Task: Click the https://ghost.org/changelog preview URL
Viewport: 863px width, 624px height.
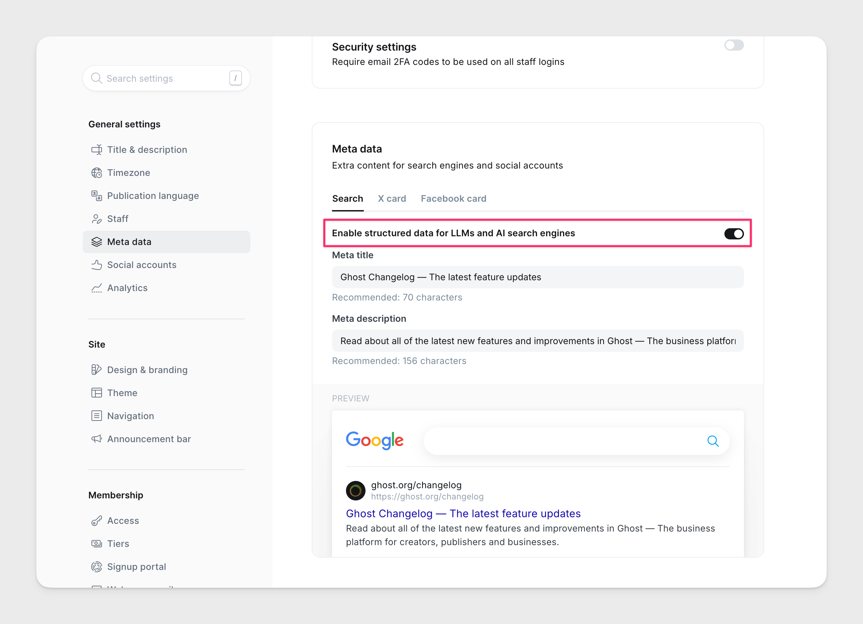Action: coord(427,497)
